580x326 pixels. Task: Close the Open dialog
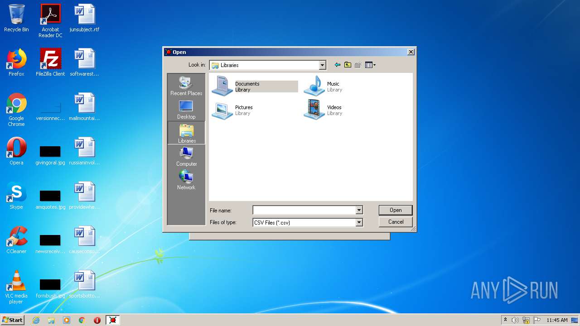pos(411,52)
